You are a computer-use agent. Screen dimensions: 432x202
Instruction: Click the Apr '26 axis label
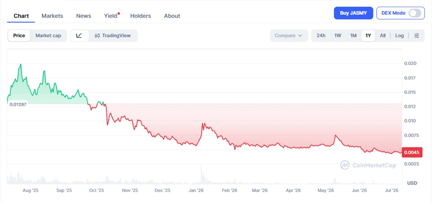293,190
